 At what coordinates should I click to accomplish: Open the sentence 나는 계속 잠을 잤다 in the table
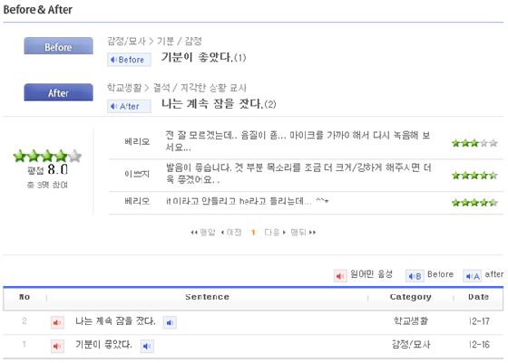tap(115, 321)
